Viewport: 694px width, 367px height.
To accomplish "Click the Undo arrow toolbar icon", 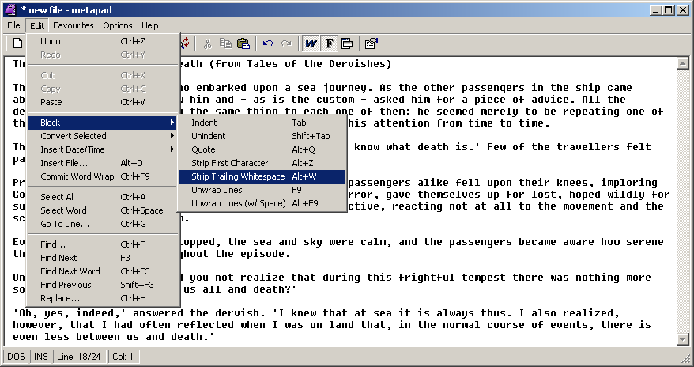I will [268, 44].
